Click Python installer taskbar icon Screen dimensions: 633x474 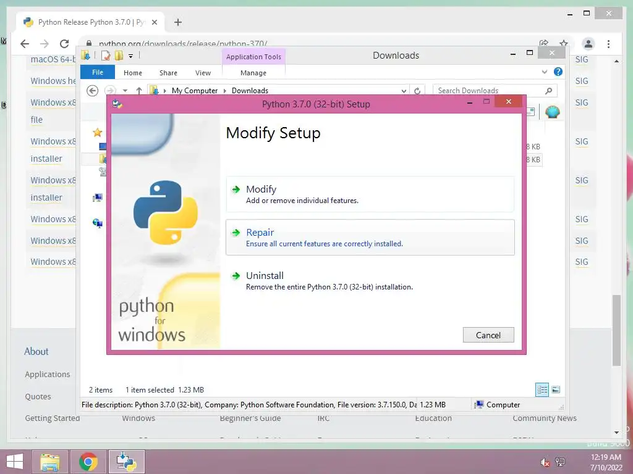pyautogui.click(x=126, y=462)
